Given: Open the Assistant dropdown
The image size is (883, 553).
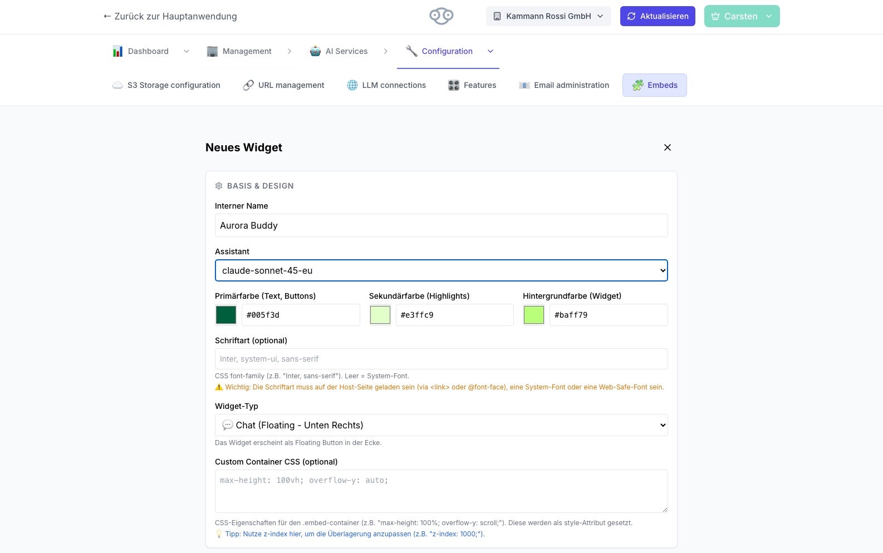Looking at the screenshot, I should coord(441,270).
